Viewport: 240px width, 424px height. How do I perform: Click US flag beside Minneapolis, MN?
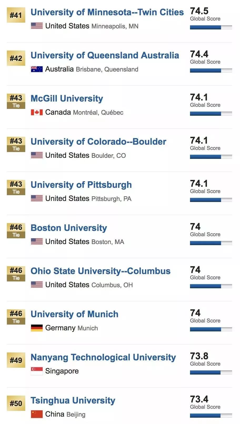(37, 26)
